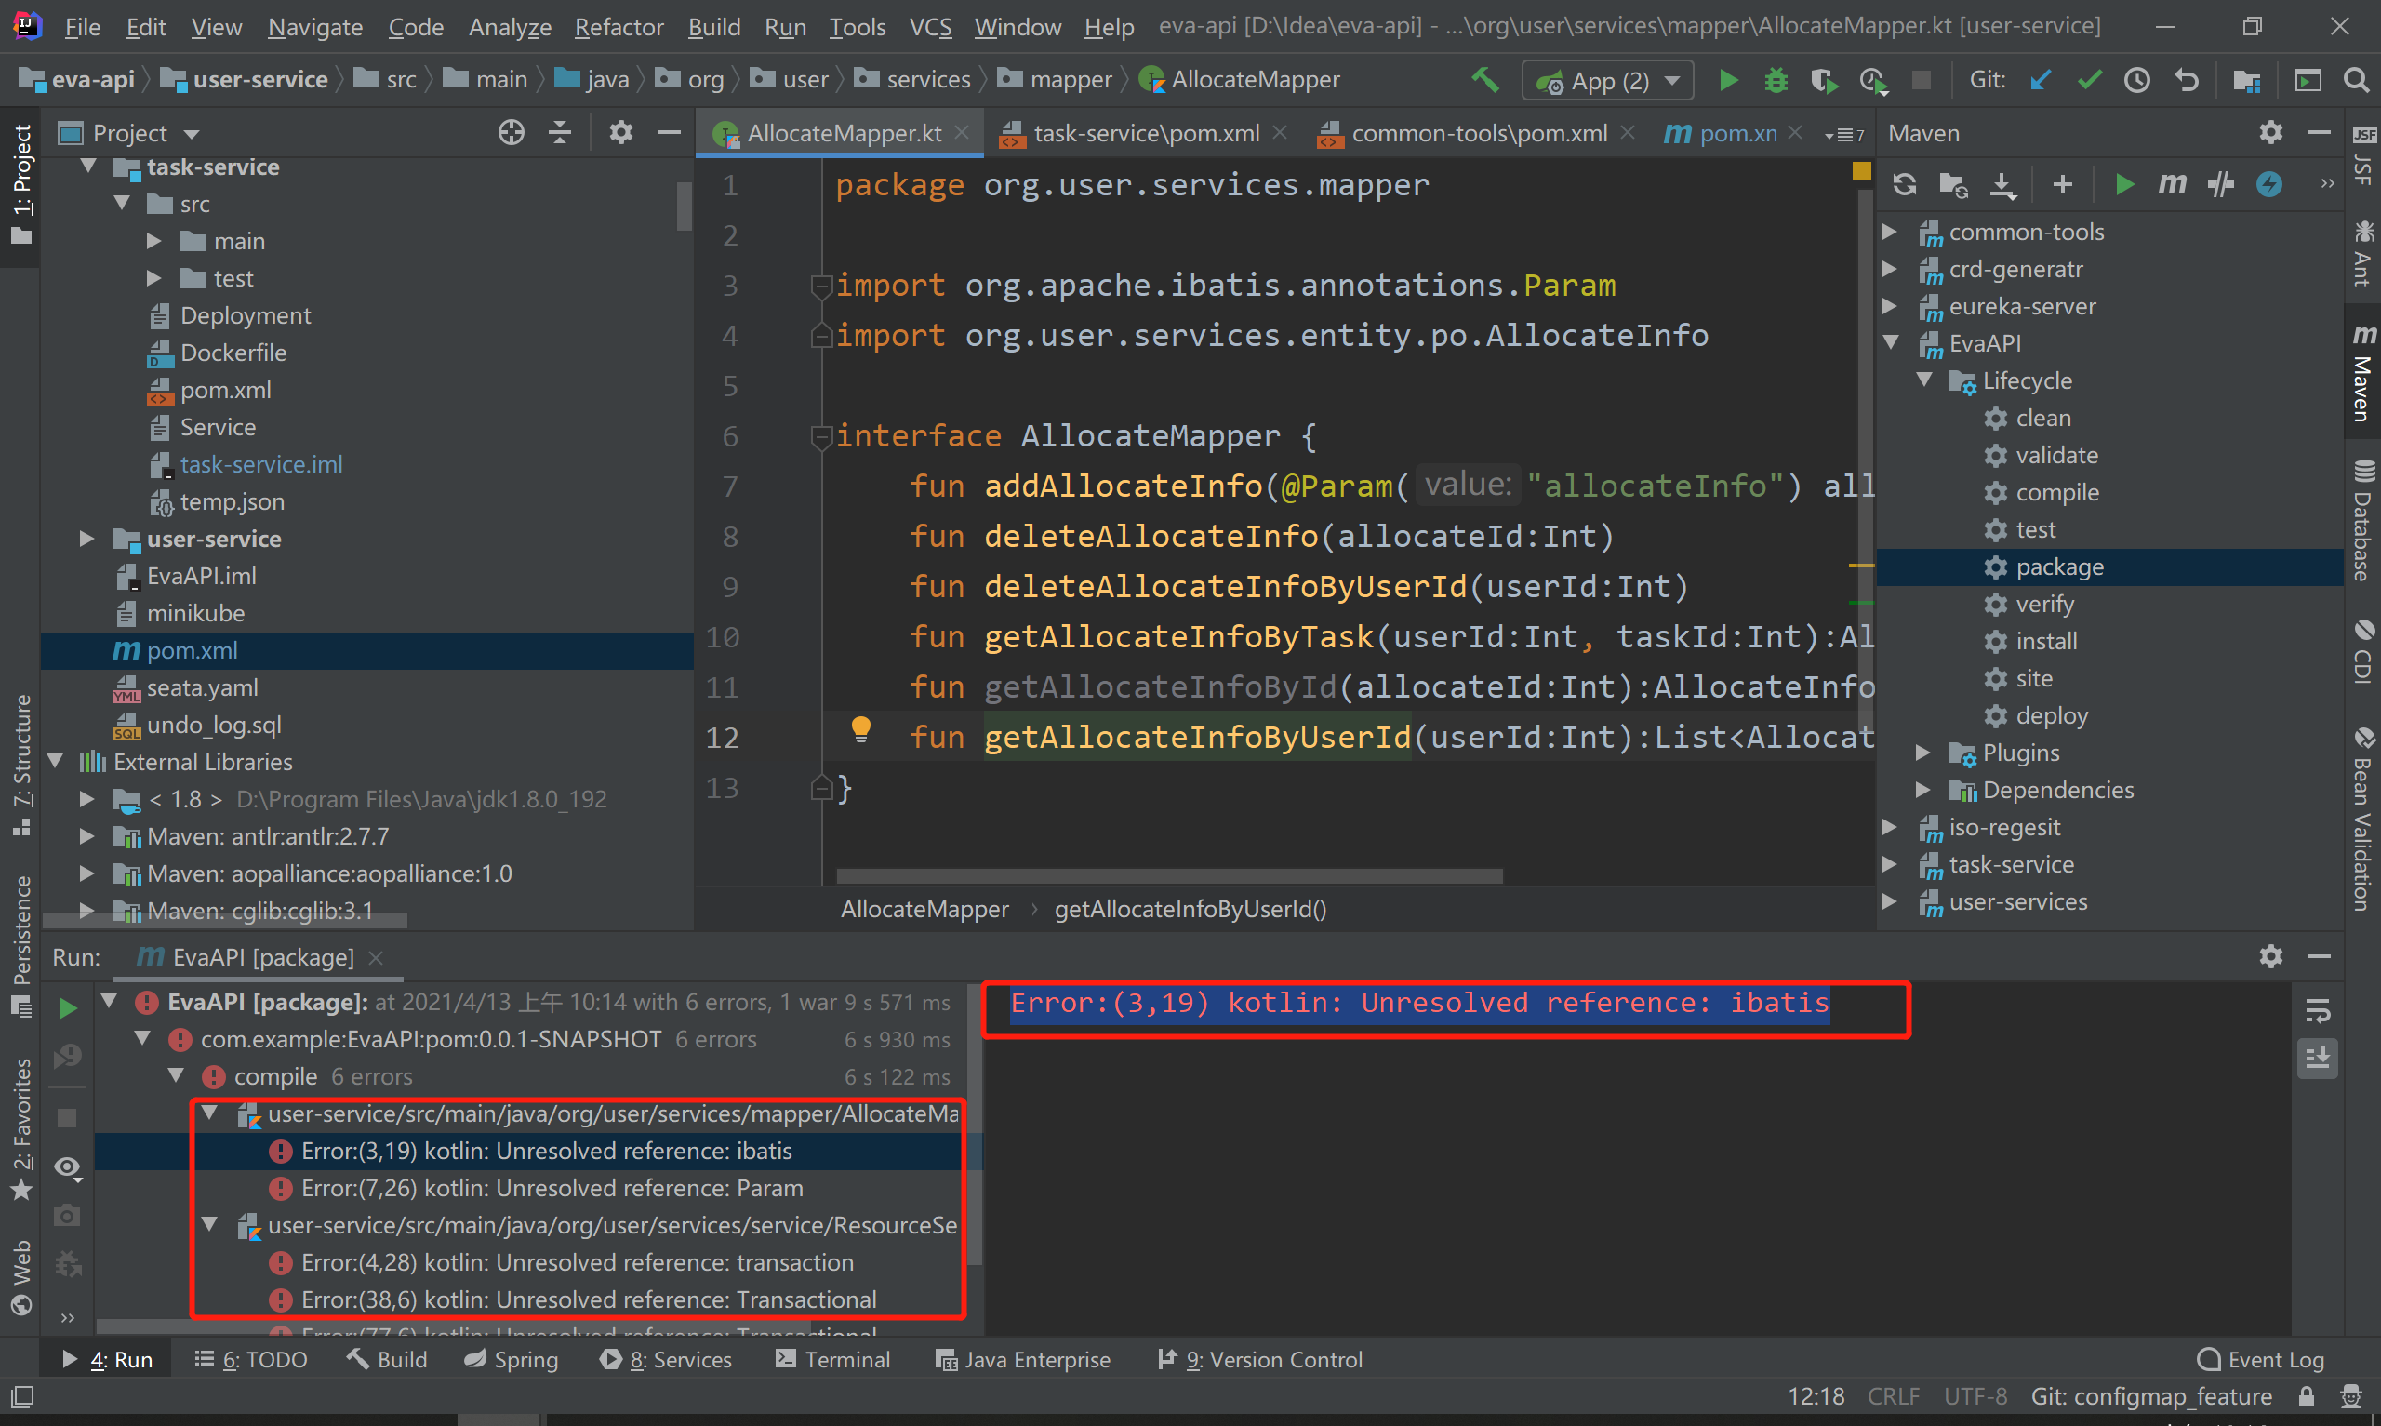Open the Git history clock icon
The width and height of the screenshot is (2381, 1426).
(x=2136, y=80)
